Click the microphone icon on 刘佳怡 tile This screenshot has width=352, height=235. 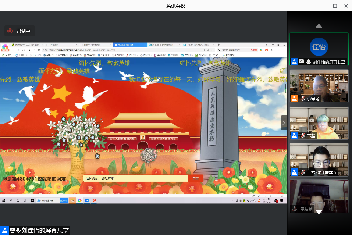[308, 62]
